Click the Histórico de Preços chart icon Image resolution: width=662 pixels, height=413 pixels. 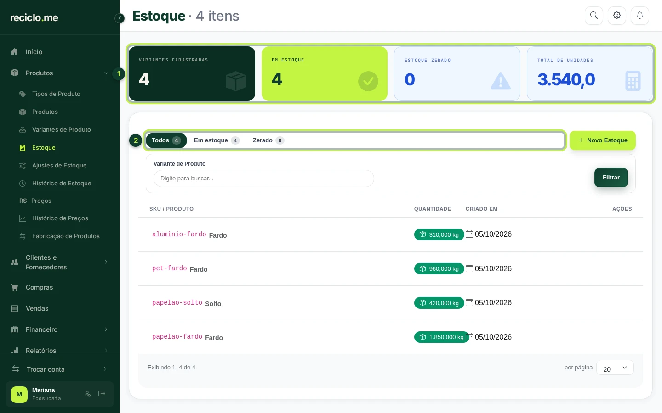[23, 218]
